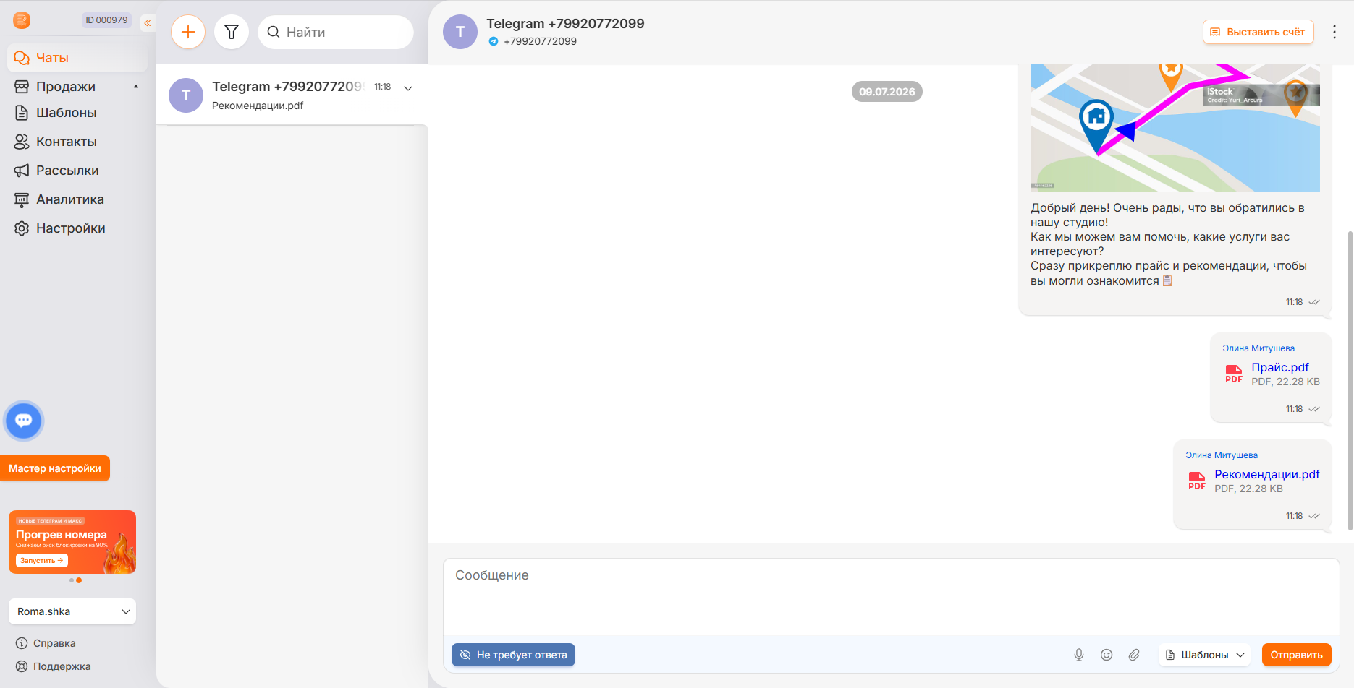1354x688 pixels.
Task: Click the microphone voice message icon
Action: (x=1078, y=655)
